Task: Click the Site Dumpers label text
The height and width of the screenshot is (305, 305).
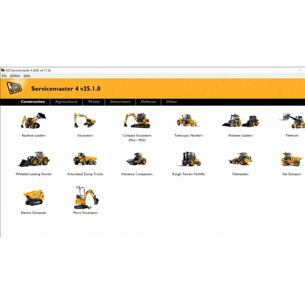Action: 292,174
